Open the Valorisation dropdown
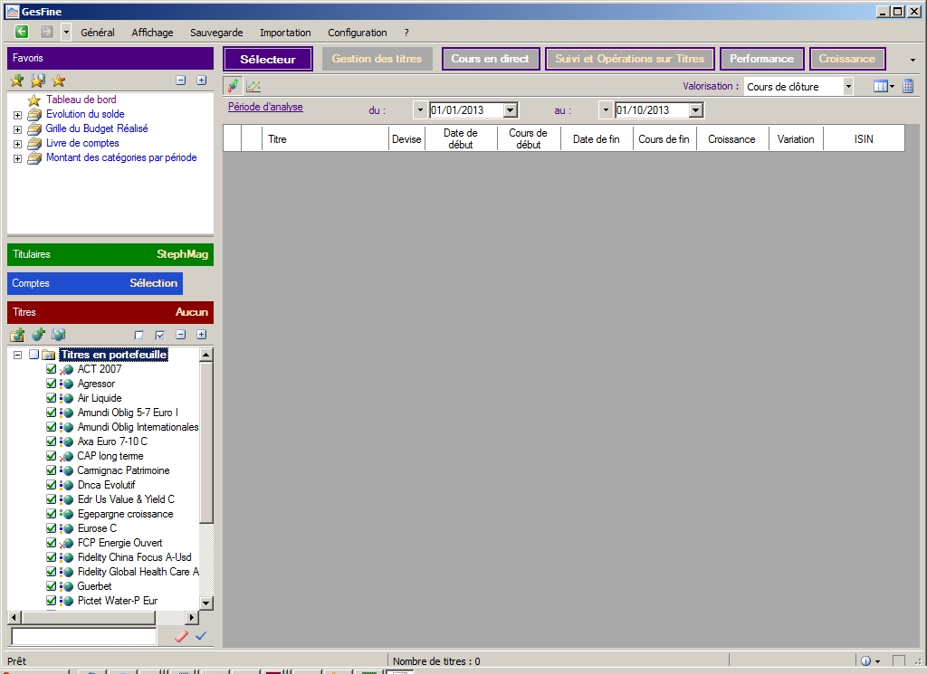The image size is (927, 674). click(x=848, y=87)
